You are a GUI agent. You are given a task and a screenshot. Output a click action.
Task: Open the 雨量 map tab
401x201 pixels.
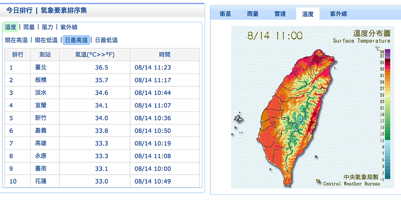[253, 14]
